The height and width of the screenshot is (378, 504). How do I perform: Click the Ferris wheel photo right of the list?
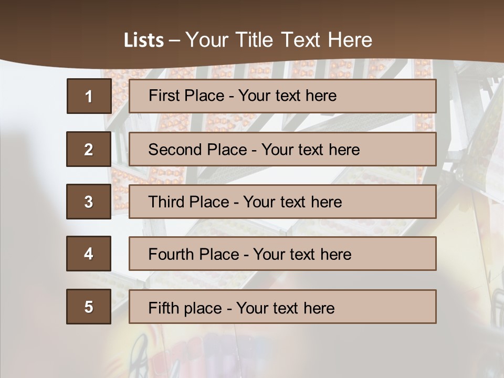(470, 157)
